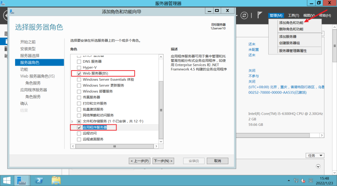Click the Start button on the taskbar
Image resolution: width=337 pixels, height=186 pixels.
pos(7,181)
